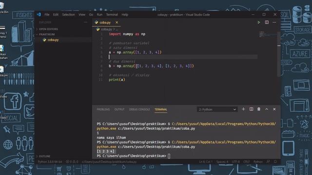Run the Python file with the play icon
312x175 pixels.
(259, 22)
